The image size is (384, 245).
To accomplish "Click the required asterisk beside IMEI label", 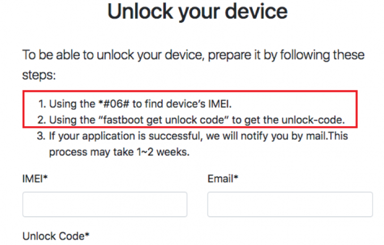I will click(46, 178).
